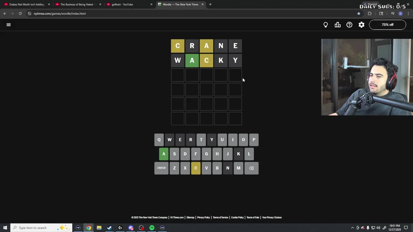Tap the P key on the keyboard

pos(254,140)
